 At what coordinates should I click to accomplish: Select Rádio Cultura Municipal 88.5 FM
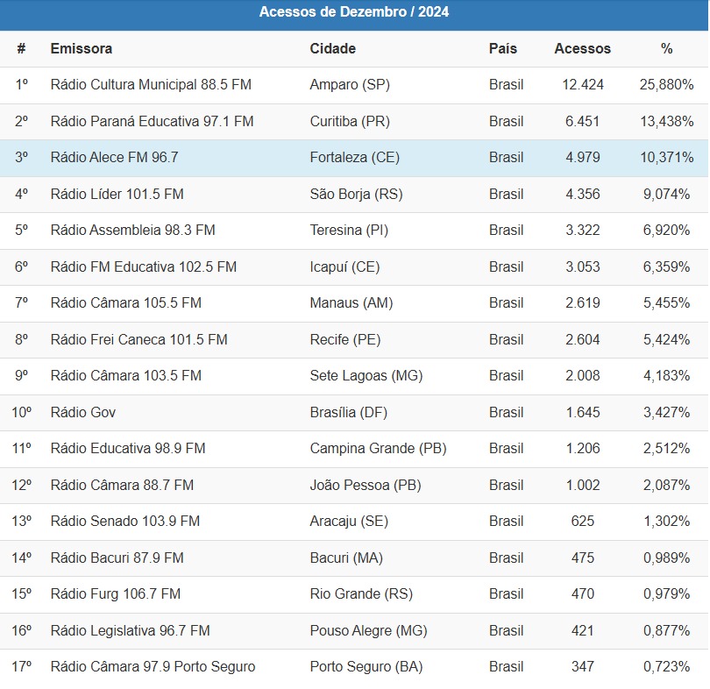click(x=151, y=85)
